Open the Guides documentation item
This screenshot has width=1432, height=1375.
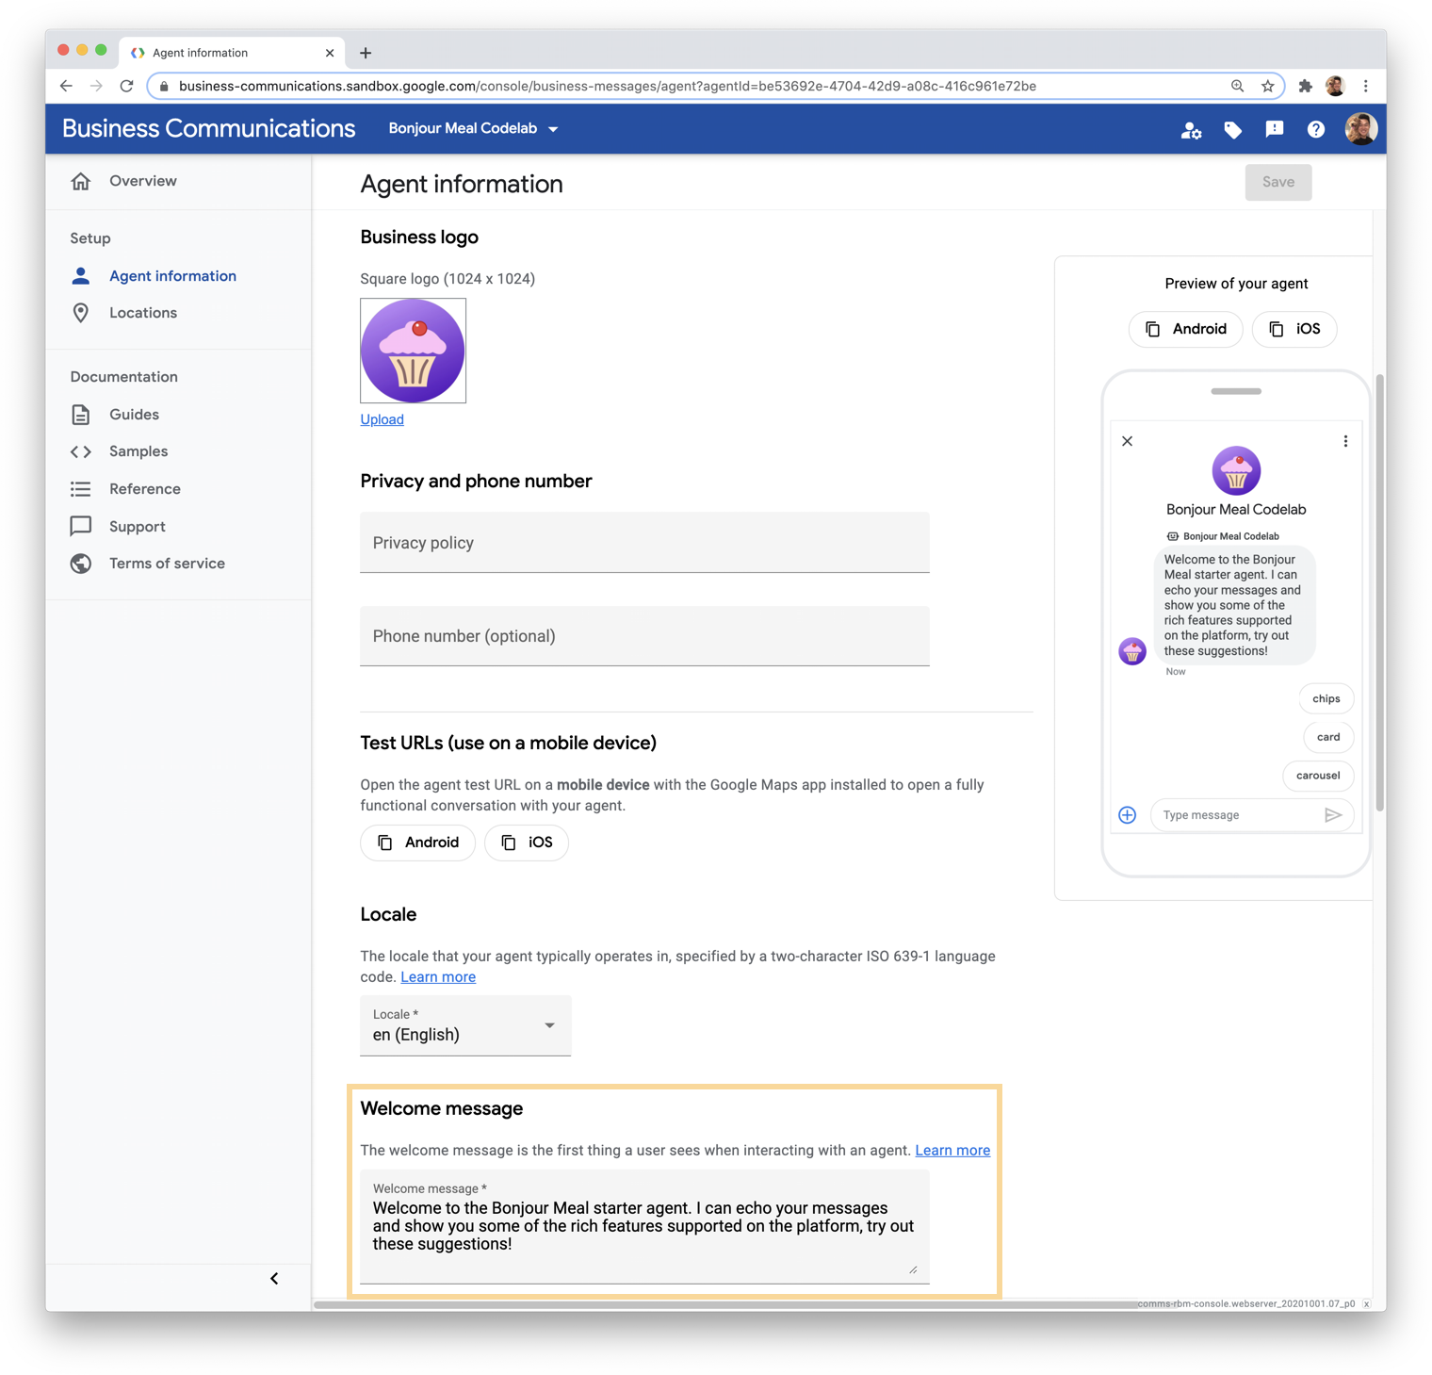click(x=134, y=415)
